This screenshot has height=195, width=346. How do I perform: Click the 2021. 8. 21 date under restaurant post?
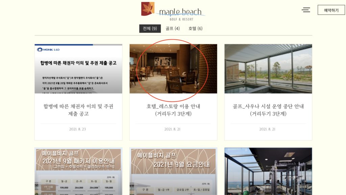[172, 129]
